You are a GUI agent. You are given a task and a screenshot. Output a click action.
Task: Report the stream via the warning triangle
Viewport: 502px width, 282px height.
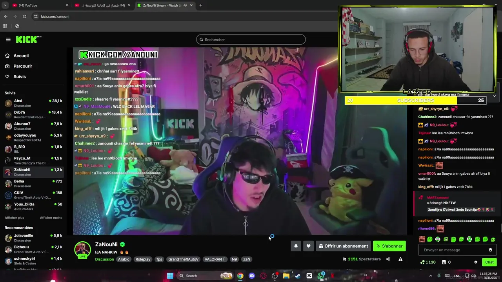tap(400, 259)
